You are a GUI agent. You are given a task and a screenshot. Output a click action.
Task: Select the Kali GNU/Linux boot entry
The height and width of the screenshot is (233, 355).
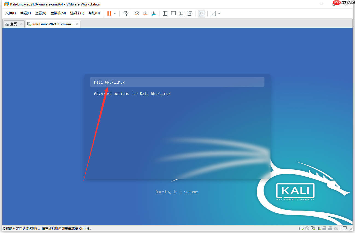(x=177, y=82)
